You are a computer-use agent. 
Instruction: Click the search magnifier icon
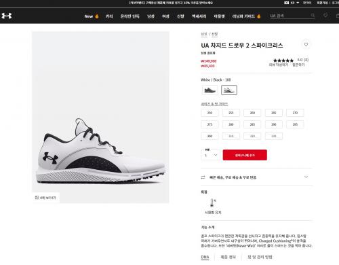313,16
